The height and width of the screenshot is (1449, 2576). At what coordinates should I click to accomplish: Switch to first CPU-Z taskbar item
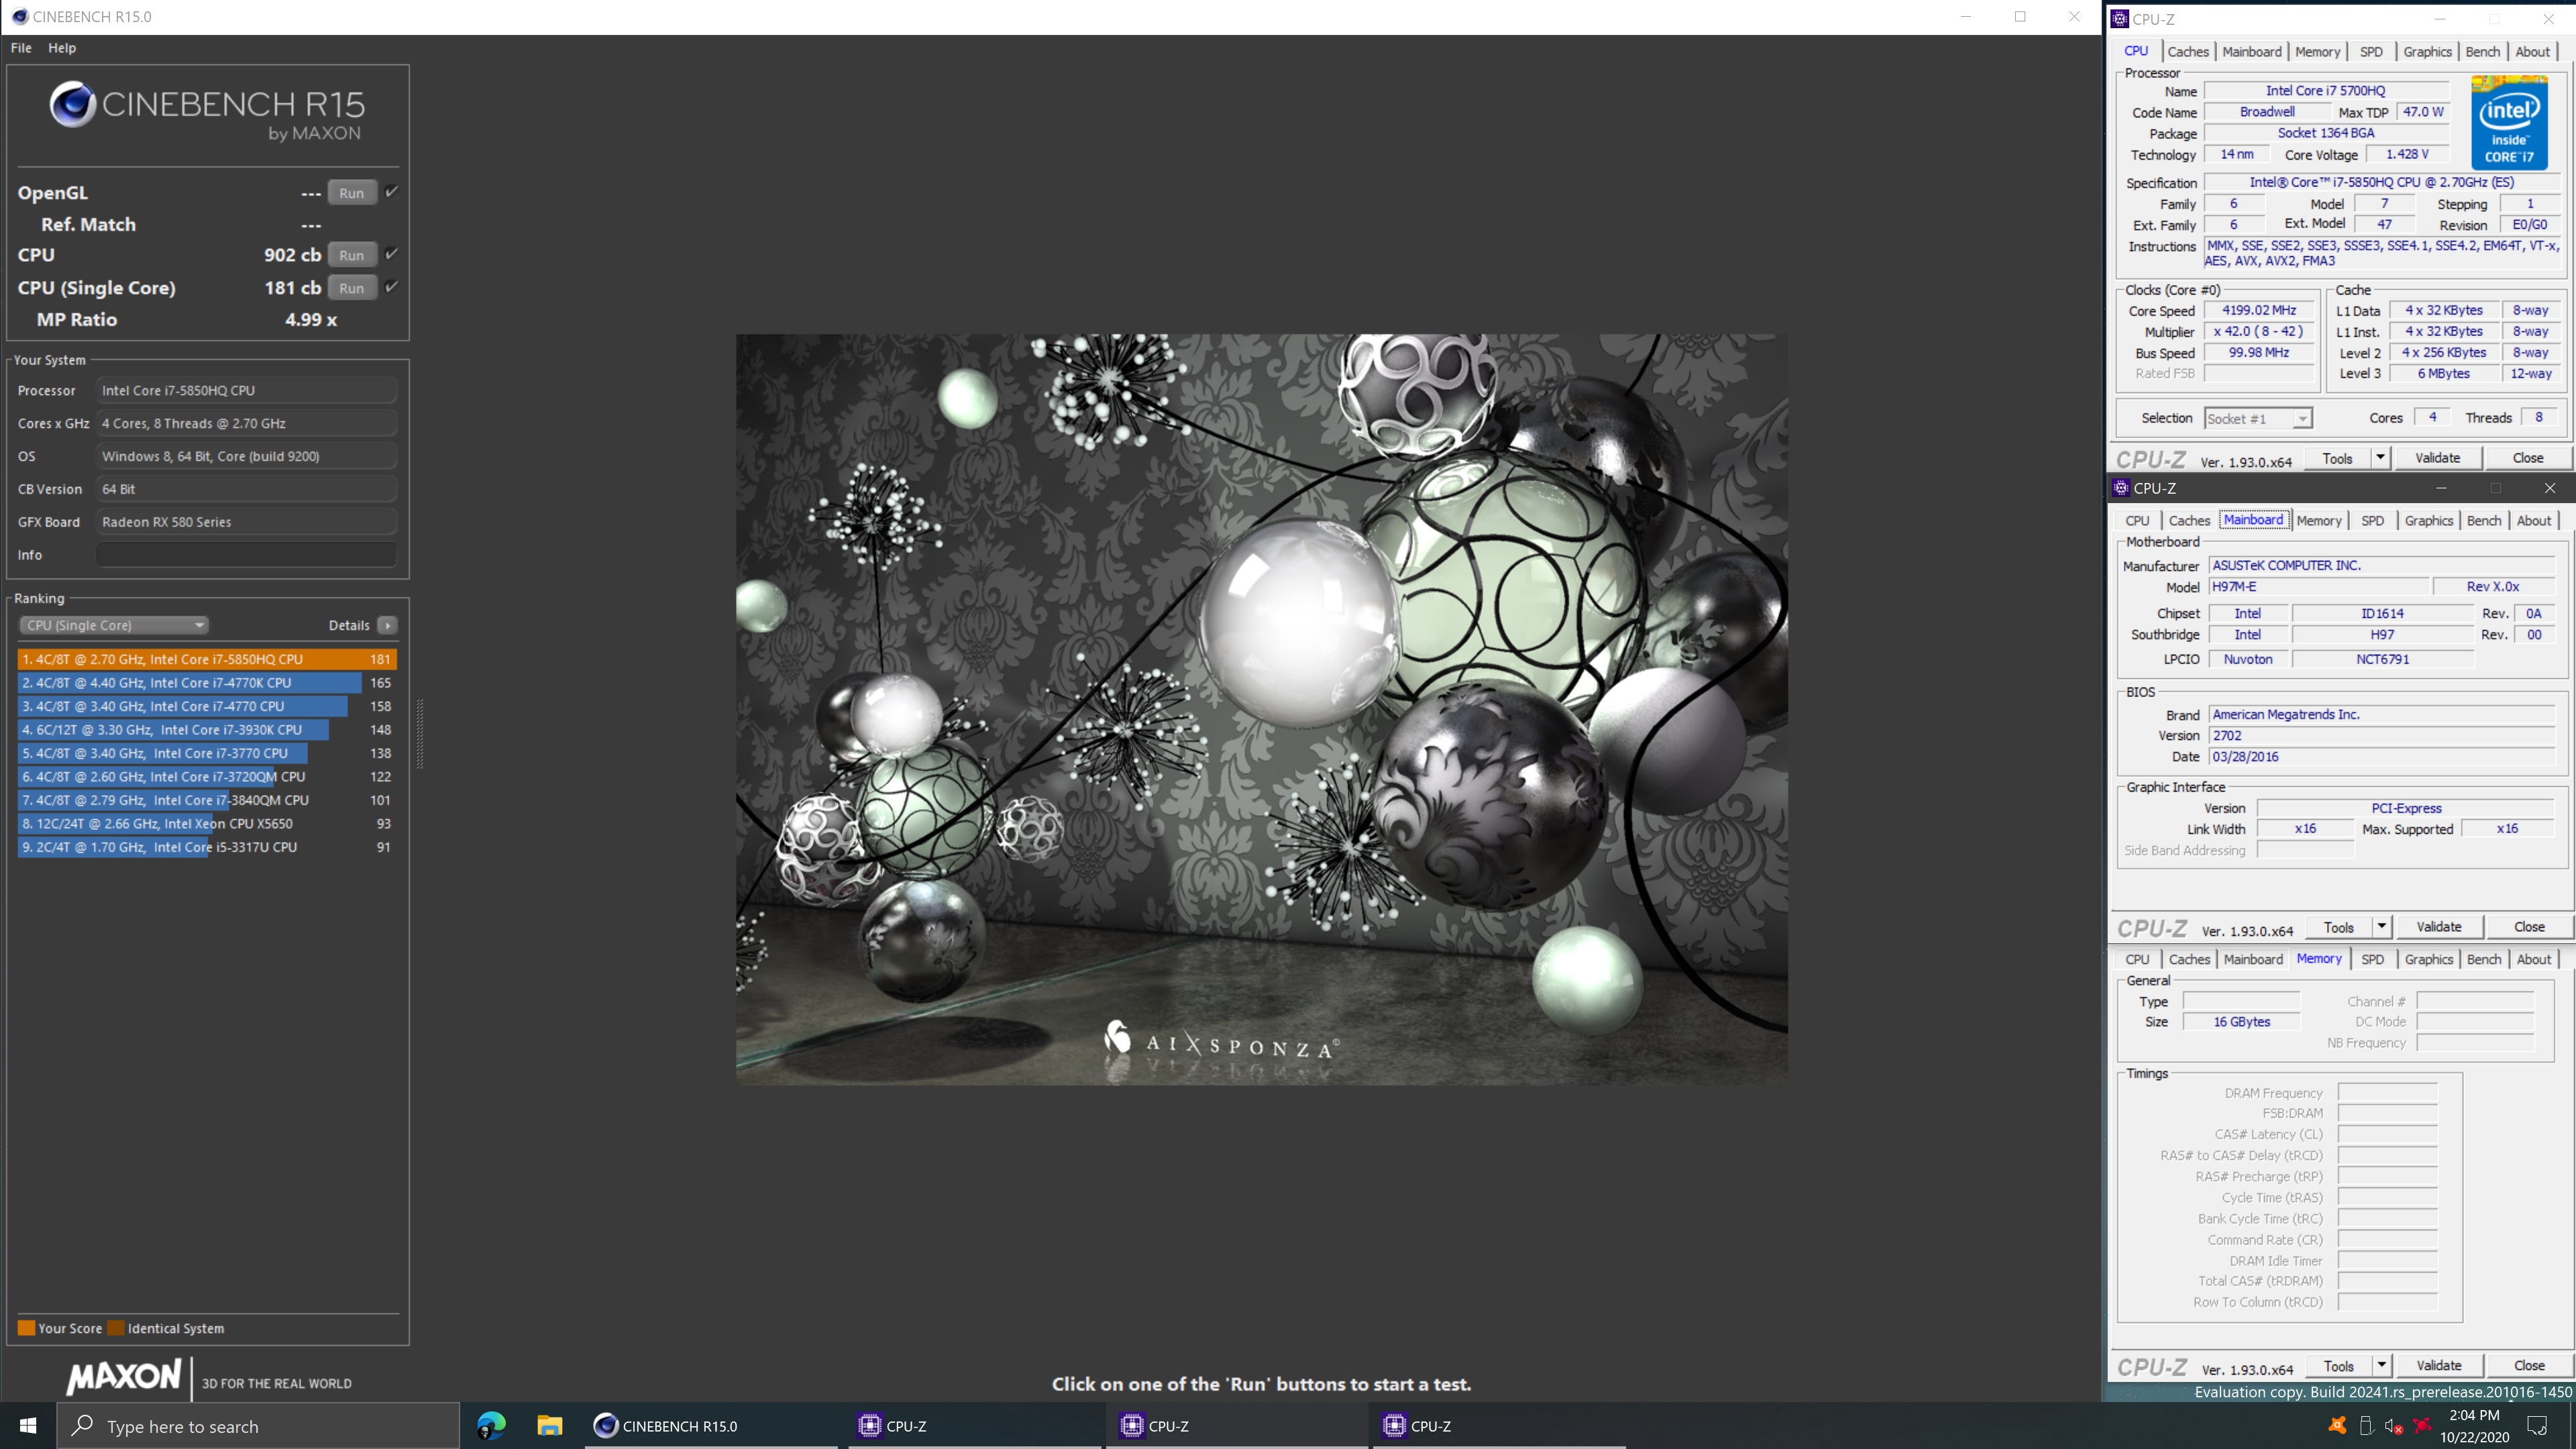[975, 1426]
